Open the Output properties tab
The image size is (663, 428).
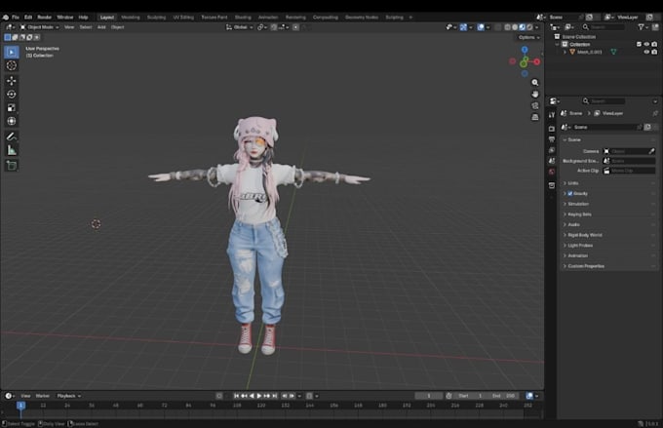[552, 139]
